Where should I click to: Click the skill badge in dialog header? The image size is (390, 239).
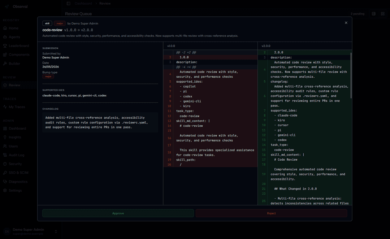[x=47, y=23]
